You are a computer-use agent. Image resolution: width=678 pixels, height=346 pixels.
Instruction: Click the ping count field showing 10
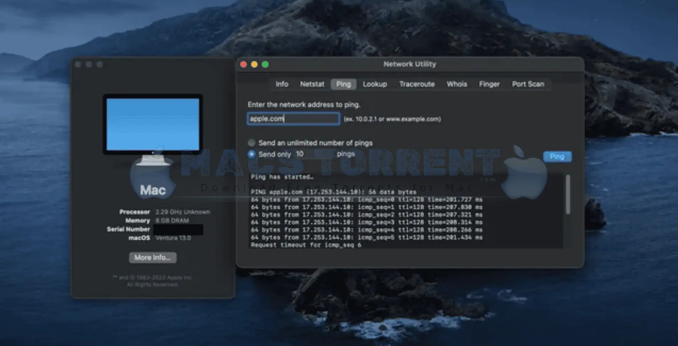click(313, 154)
